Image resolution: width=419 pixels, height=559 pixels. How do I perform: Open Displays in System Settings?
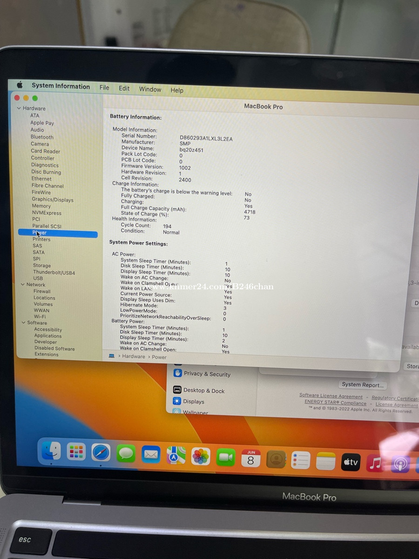pyautogui.click(x=189, y=401)
